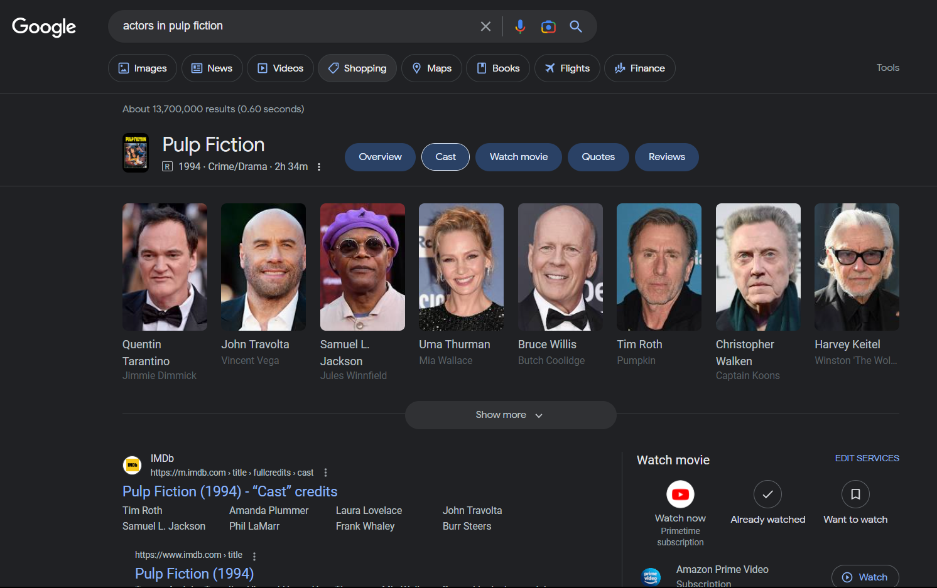Filter results by Videos
The image size is (937, 588).
point(280,68)
